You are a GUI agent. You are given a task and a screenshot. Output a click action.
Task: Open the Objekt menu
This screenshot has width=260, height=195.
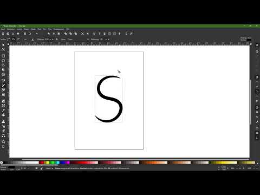(x=33, y=29)
